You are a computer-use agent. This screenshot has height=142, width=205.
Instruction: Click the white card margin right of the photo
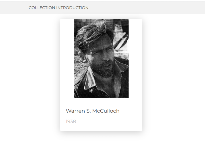(x=135, y=58)
